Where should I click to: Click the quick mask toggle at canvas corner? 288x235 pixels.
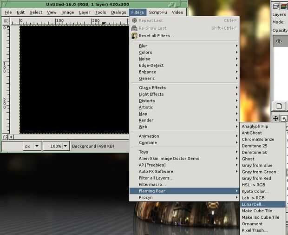click(5, 137)
